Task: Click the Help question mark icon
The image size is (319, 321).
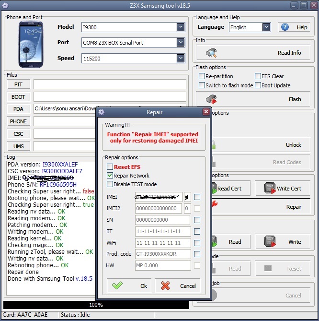Action: coord(285,27)
